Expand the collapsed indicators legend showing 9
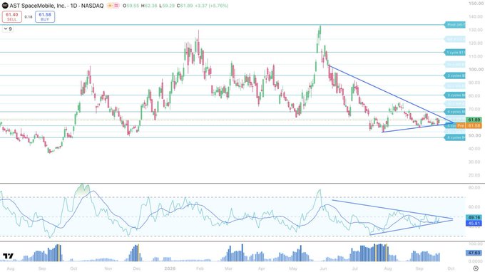Screen dimensions: 485x272 click(x=8, y=29)
